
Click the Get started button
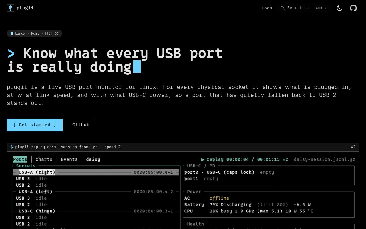tap(35, 125)
